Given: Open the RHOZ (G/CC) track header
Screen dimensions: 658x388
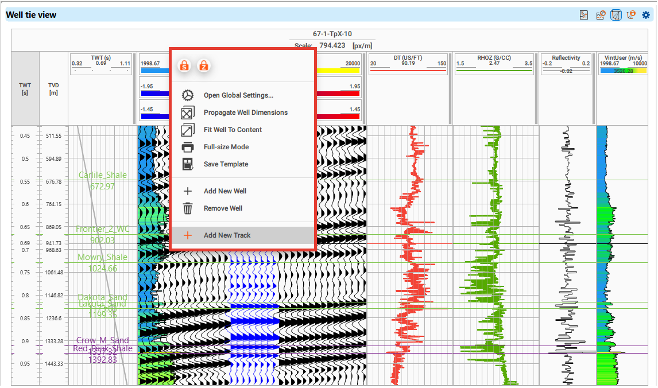Looking at the screenshot, I should [x=494, y=57].
